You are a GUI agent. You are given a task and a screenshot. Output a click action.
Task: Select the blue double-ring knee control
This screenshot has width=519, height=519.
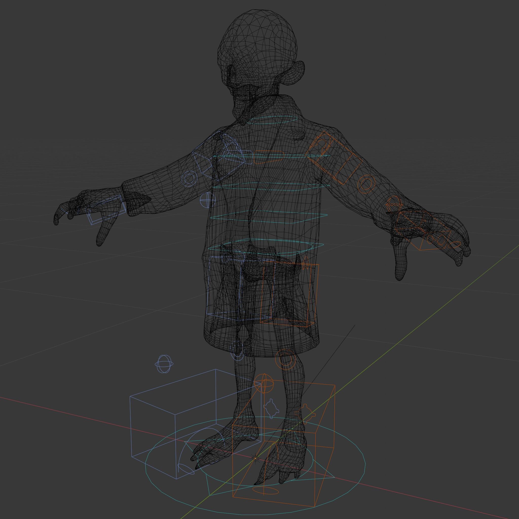click(237, 351)
